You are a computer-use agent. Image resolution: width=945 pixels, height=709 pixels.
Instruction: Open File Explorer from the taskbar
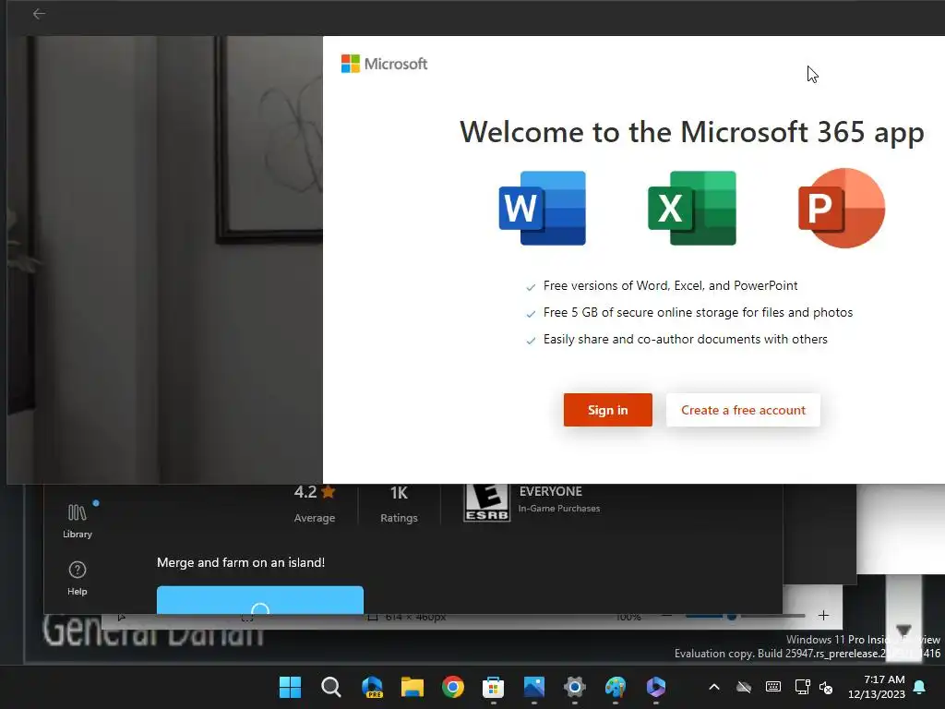[413, 687]
